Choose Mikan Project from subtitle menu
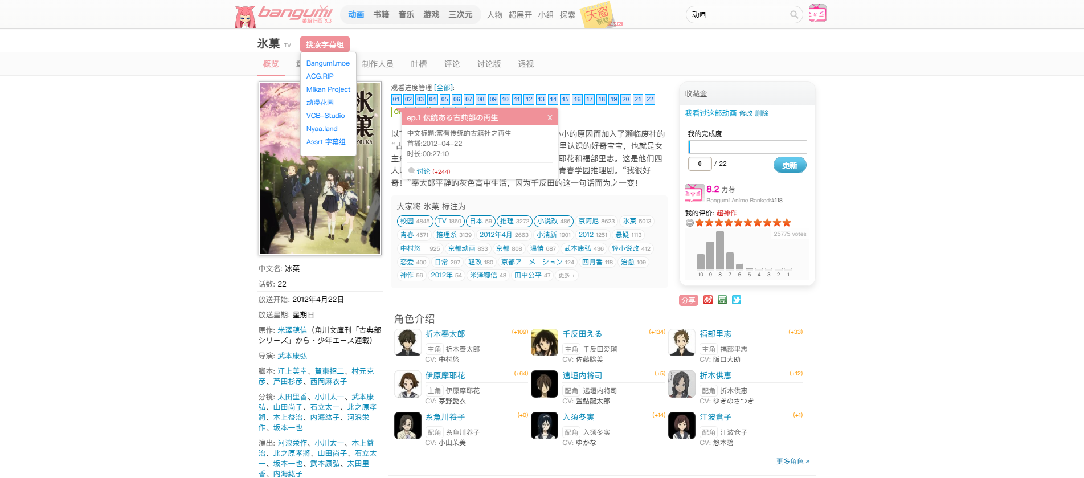The height and width of the screenshot is (478, 1084). tap(328, 89)
